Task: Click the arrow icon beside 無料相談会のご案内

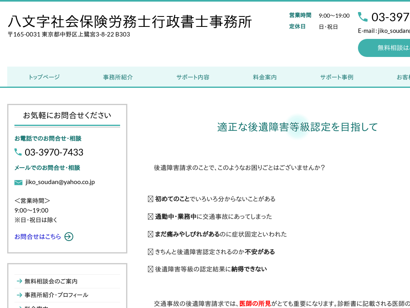Action: [x=19, y=281]
